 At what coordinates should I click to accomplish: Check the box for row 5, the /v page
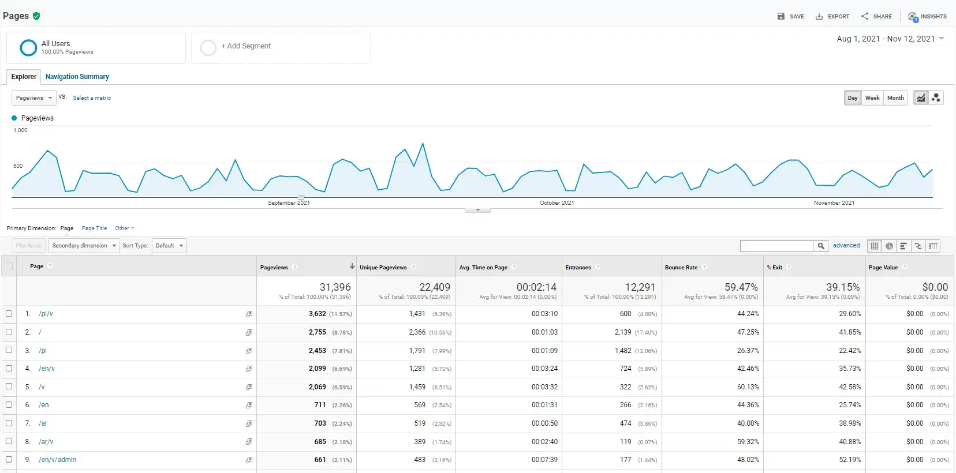pyautogui.click(x=9, y=386)
